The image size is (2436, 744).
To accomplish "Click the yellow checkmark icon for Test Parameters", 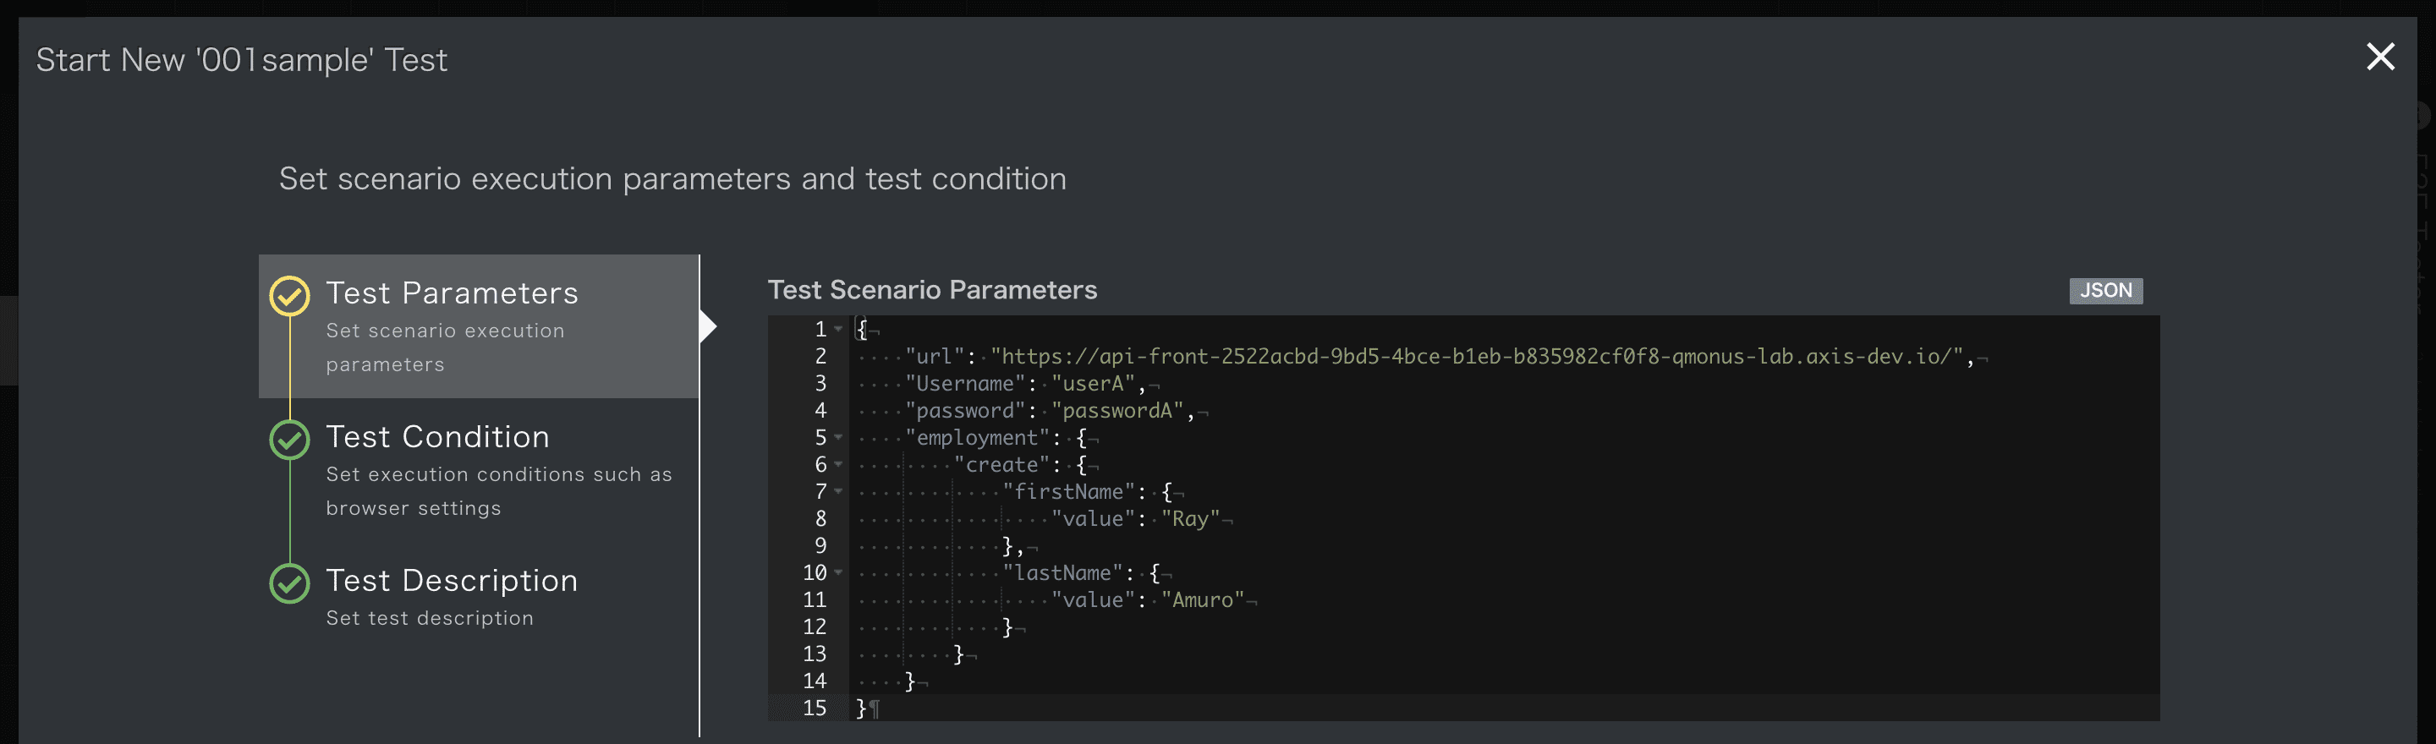I will (289, 296).
